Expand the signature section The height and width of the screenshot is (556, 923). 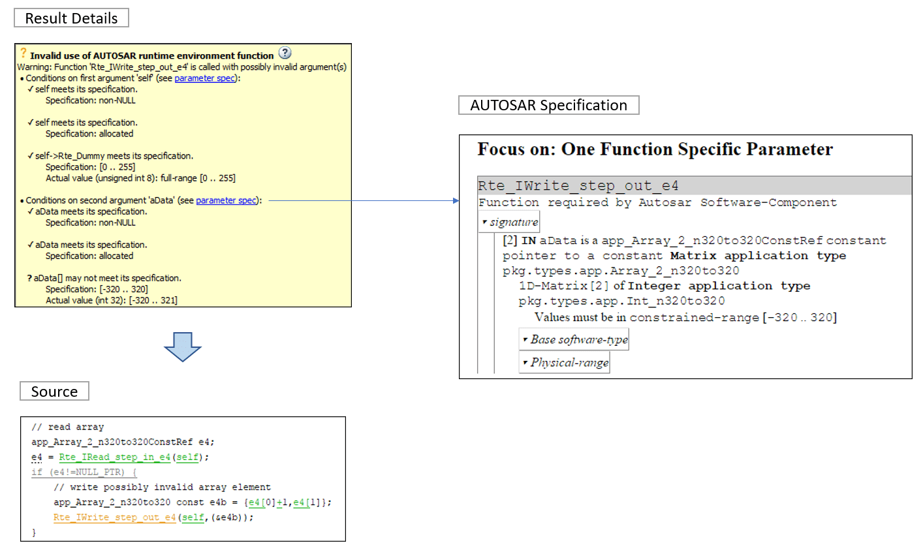pos(510,222)
